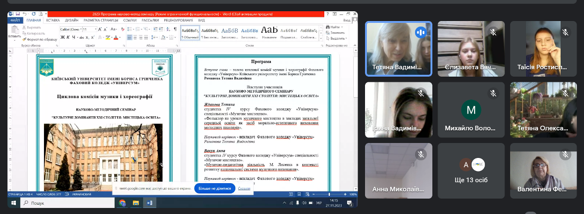
Task: Click Найти (Find) in Editing group
Action: click(x=335, y=27)
